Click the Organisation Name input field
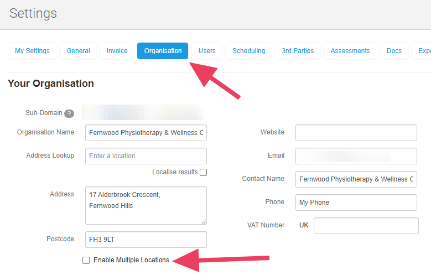 click(146, 133)
